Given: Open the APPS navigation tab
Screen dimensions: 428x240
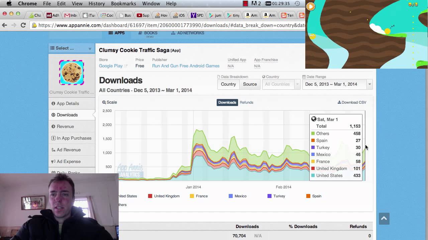Looking at the screenshot, I should pyautogui.click(x=117, y=33).
